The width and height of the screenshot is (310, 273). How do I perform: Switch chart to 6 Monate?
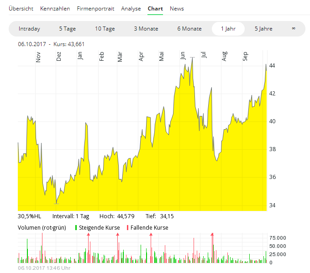coord(189,29)
